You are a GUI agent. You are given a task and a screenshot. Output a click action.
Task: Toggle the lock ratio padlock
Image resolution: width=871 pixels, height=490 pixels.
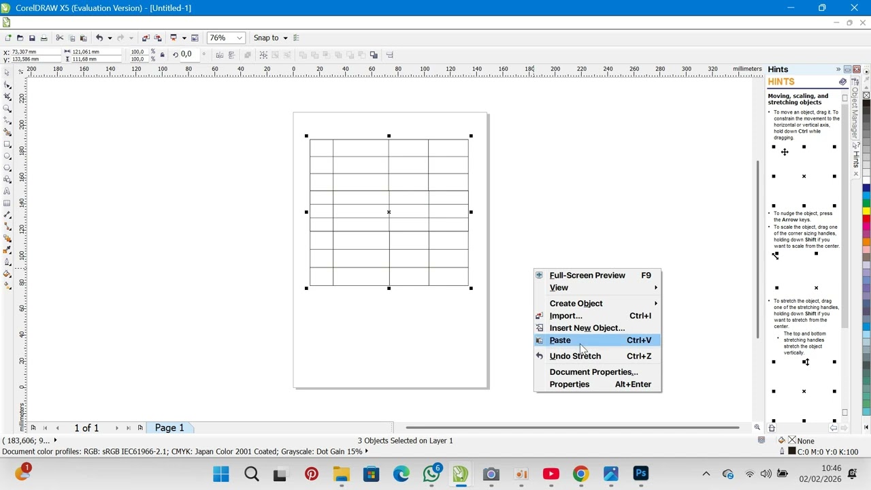pos(162,55)
